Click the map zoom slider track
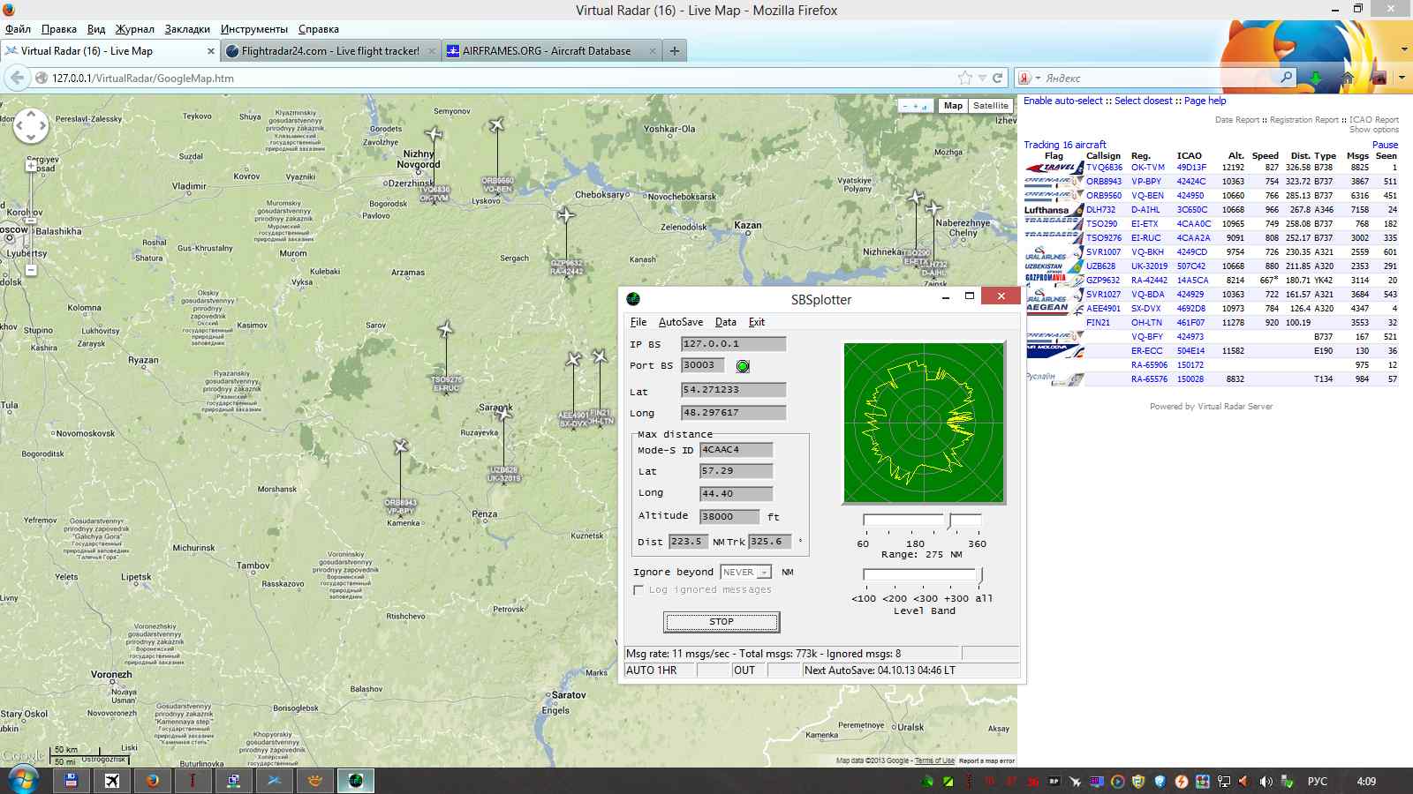The image size is (1413, 794). (x=31, y=217)
